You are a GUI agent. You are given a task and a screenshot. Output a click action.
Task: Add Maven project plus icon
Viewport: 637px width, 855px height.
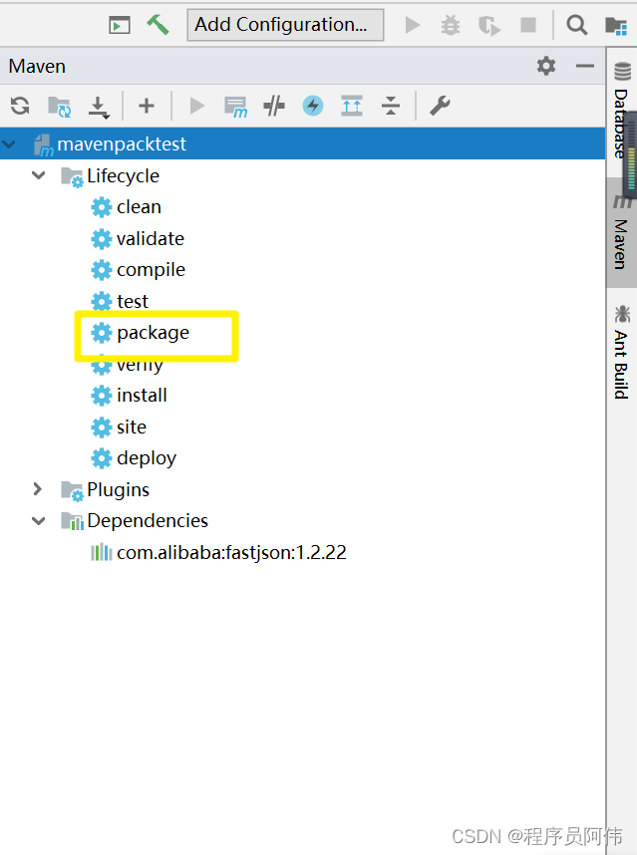point(147,106)
